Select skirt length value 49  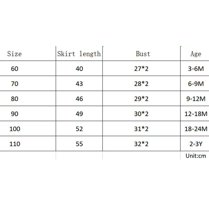click(x=79, y=114)
